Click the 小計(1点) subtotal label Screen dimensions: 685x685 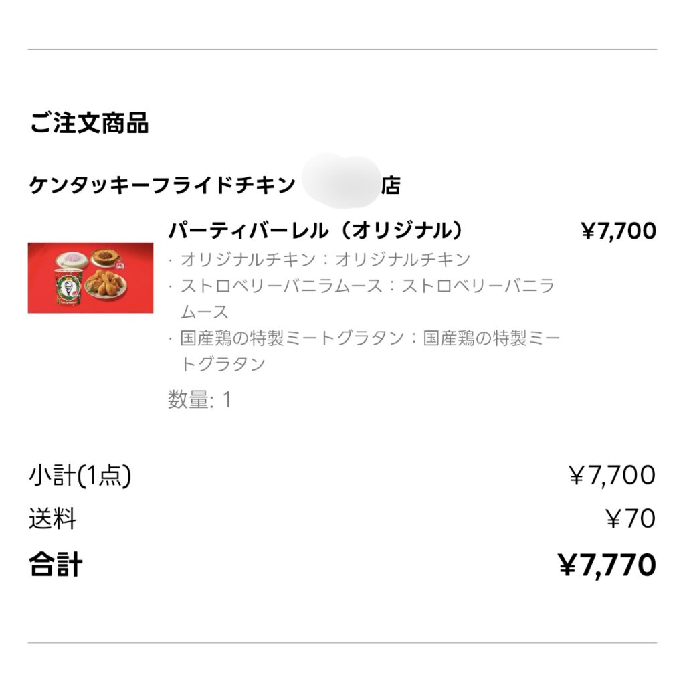tap(80, 476)
